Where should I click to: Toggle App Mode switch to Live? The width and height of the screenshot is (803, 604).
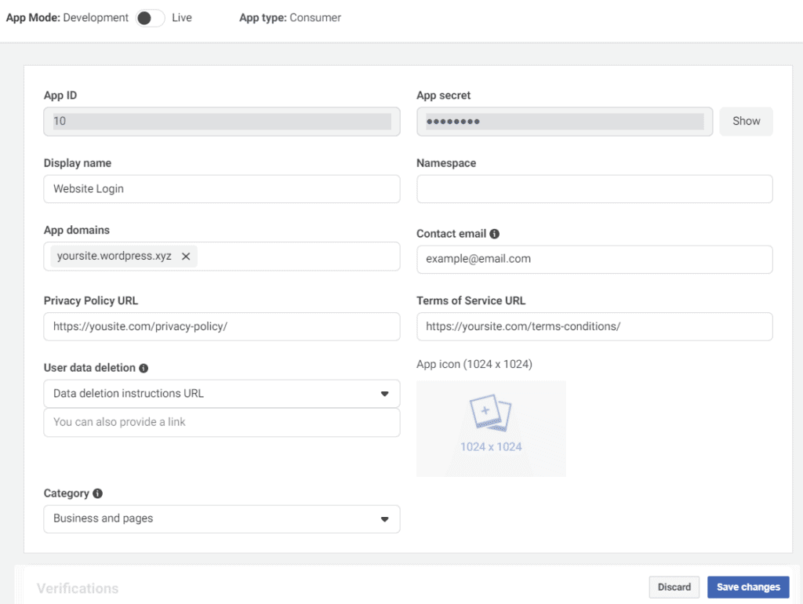149,18
